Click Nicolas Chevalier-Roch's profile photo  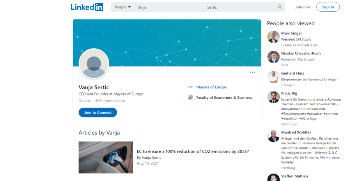[273, 57]
